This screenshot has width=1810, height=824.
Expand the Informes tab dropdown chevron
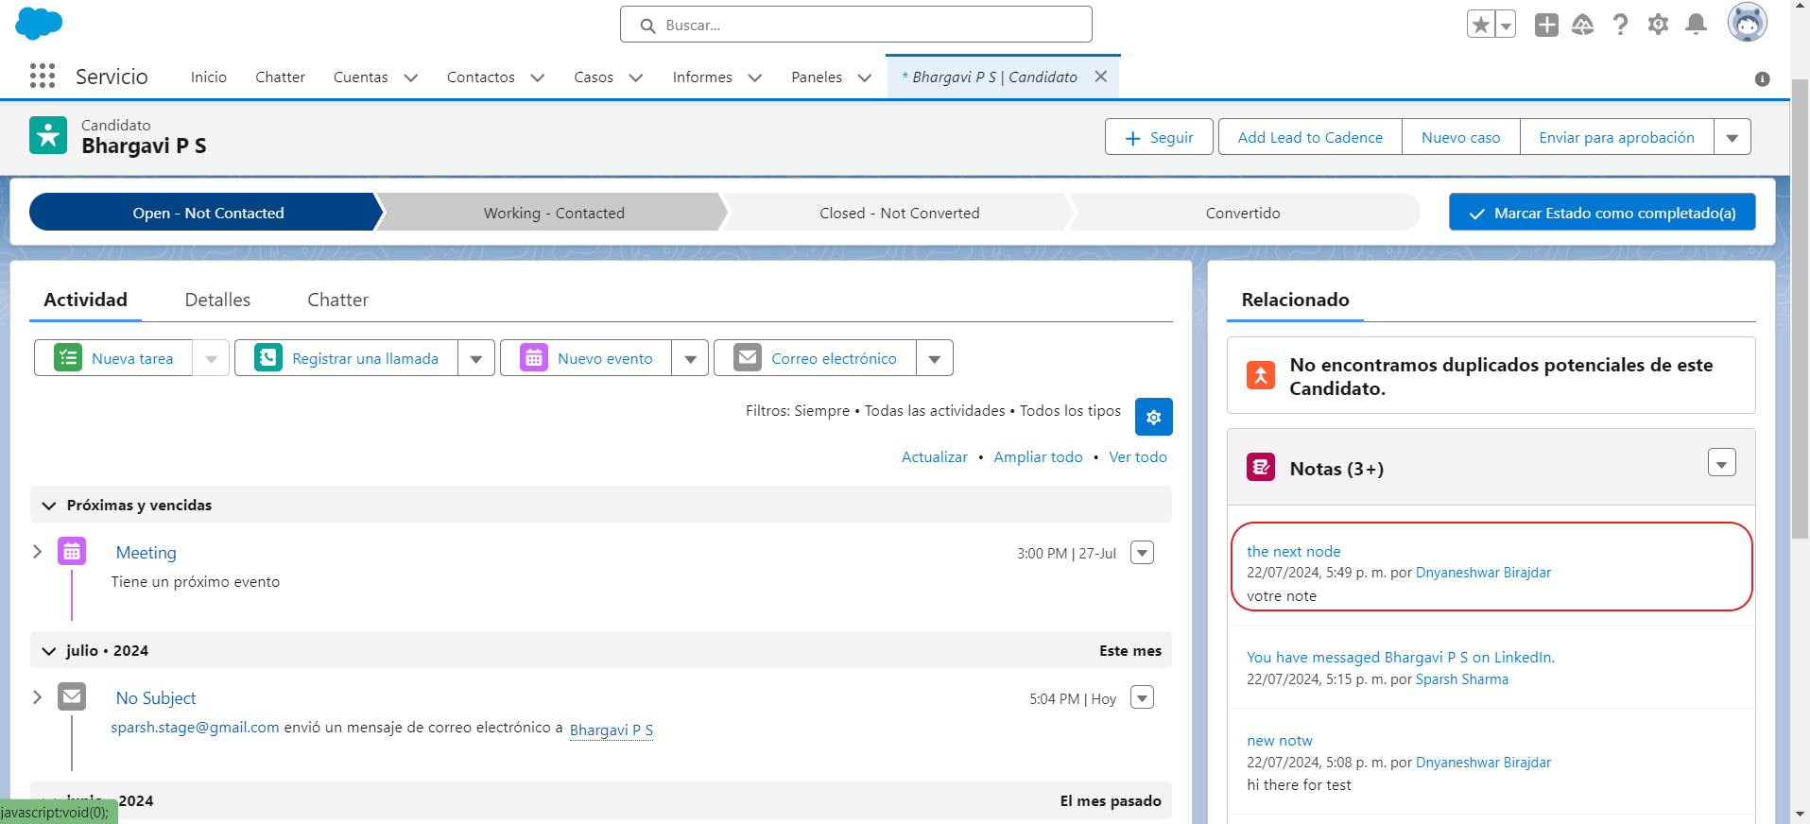pyautogui.click(x=755, y=77)
